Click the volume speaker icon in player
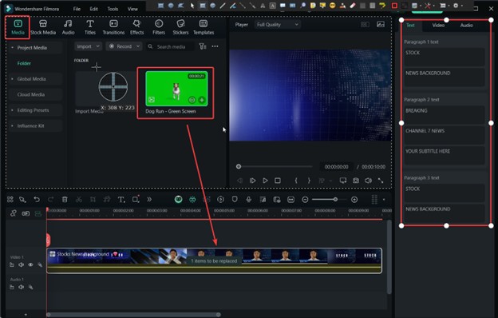 (368, 181)
